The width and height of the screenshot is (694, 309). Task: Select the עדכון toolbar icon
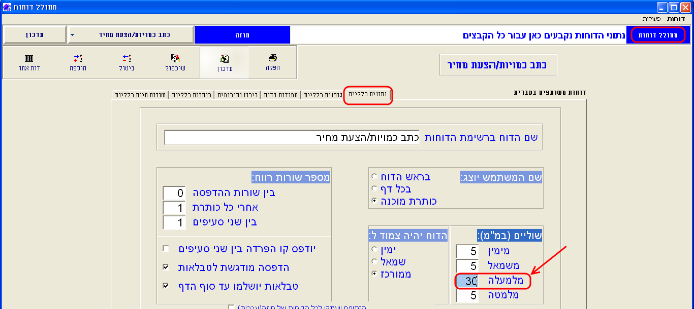tap(224, 58)
